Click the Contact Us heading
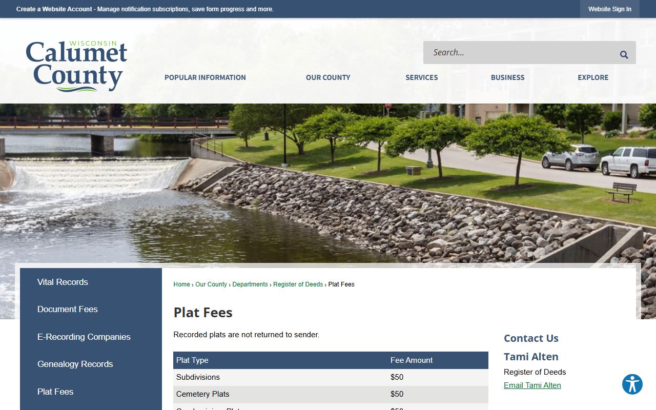 [x=531, y=338]
